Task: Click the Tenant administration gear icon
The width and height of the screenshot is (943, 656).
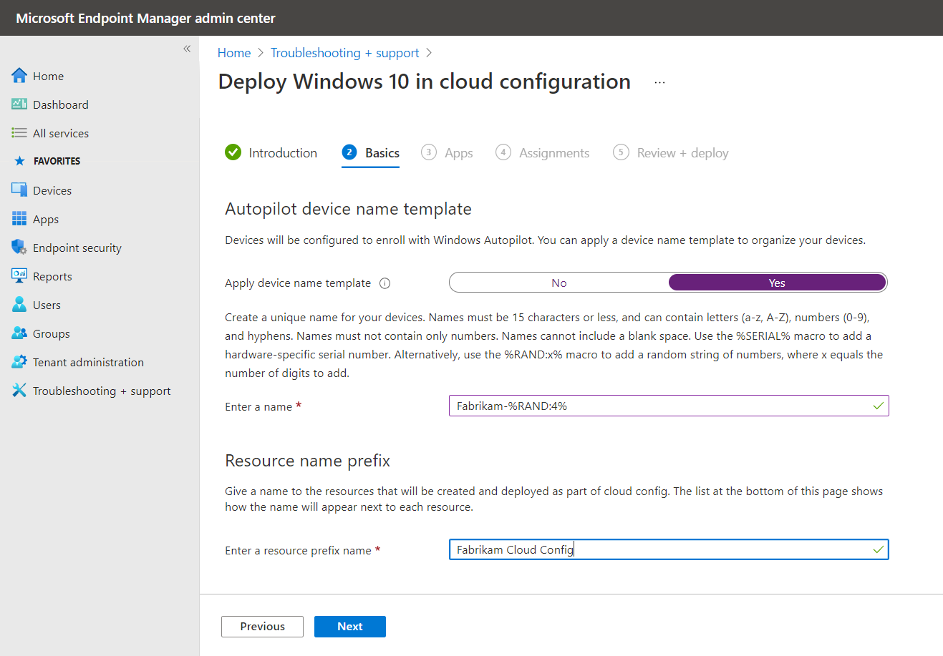Action: tap(19, 362)
